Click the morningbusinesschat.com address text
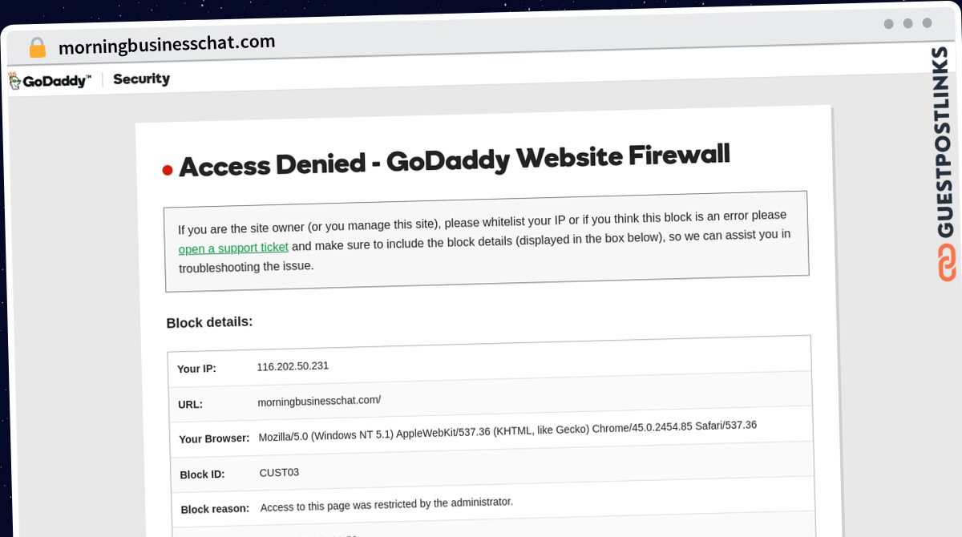Image resolution: width=962 pixels, height=537 pixels. coord(167,43)
